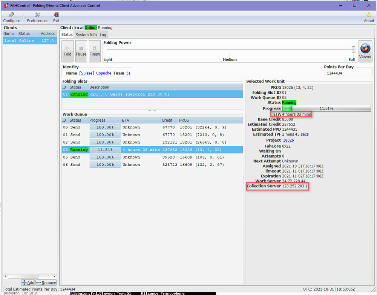Click Base Credit 85000 value
Viewport: 377px width, 295px height.
click(x=287, y=119)
